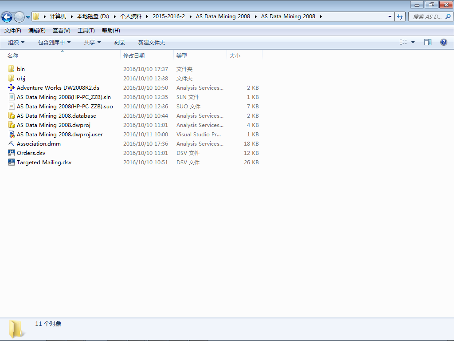Viewport: 454px width, 341px height.
Task: Select the Orders.dsv file icon
Action: 11,153
